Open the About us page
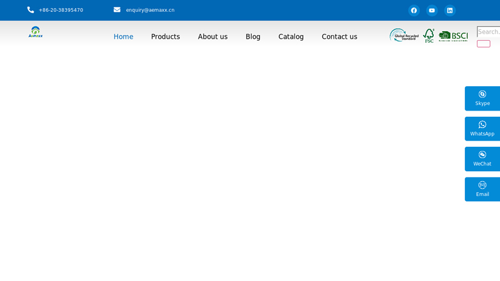 coord(212,37)
